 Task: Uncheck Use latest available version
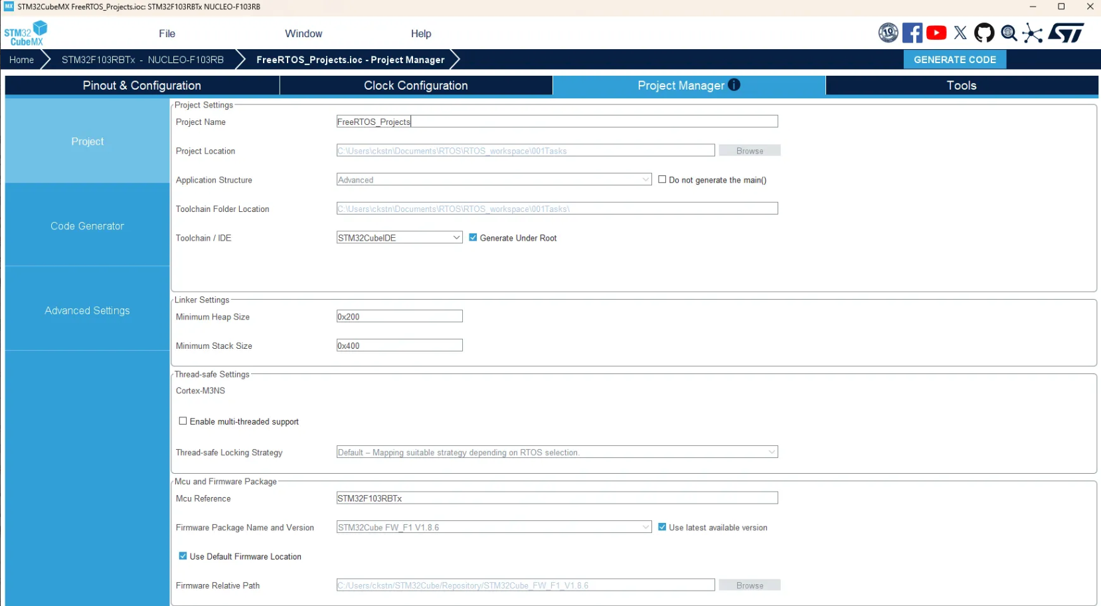[662, 527]
